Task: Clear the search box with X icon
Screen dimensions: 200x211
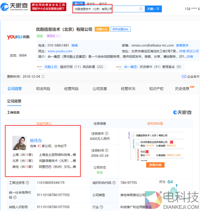Action: (x=141, y=9)
